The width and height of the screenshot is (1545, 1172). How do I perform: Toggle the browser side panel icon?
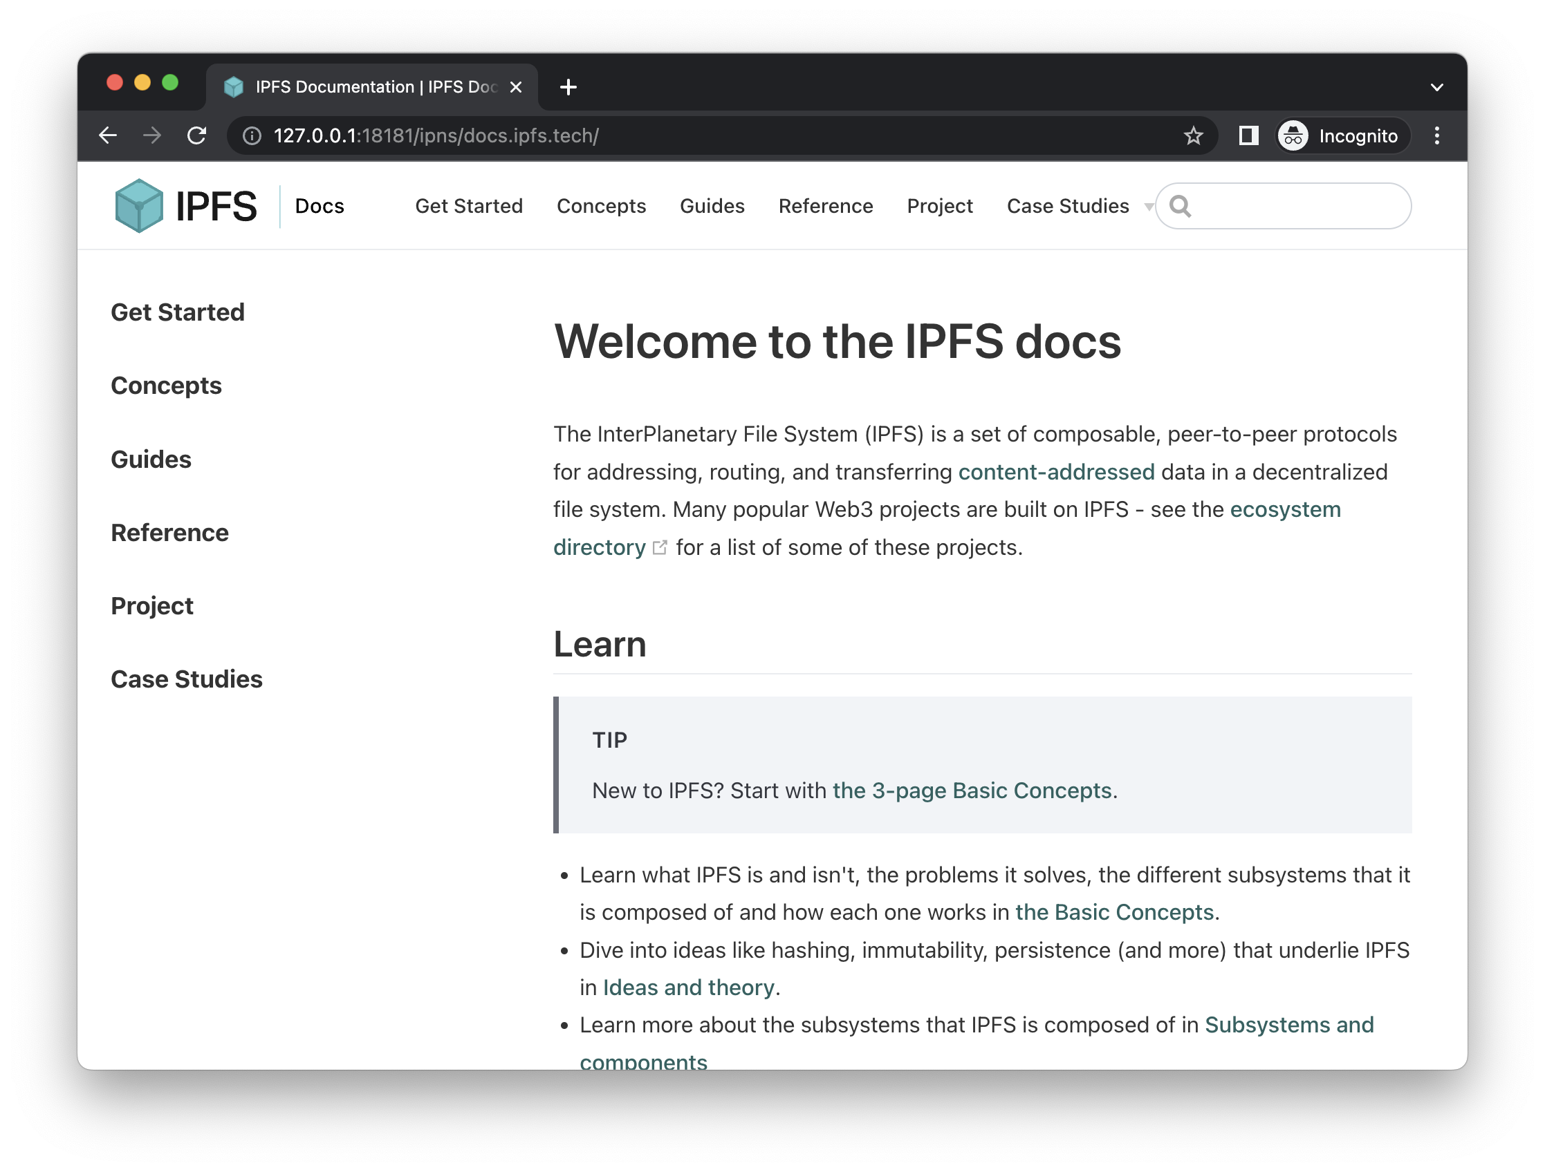[x=1248, y=135]
